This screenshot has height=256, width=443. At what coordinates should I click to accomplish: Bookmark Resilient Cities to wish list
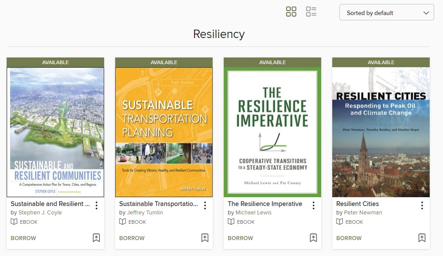coord(422,238)
